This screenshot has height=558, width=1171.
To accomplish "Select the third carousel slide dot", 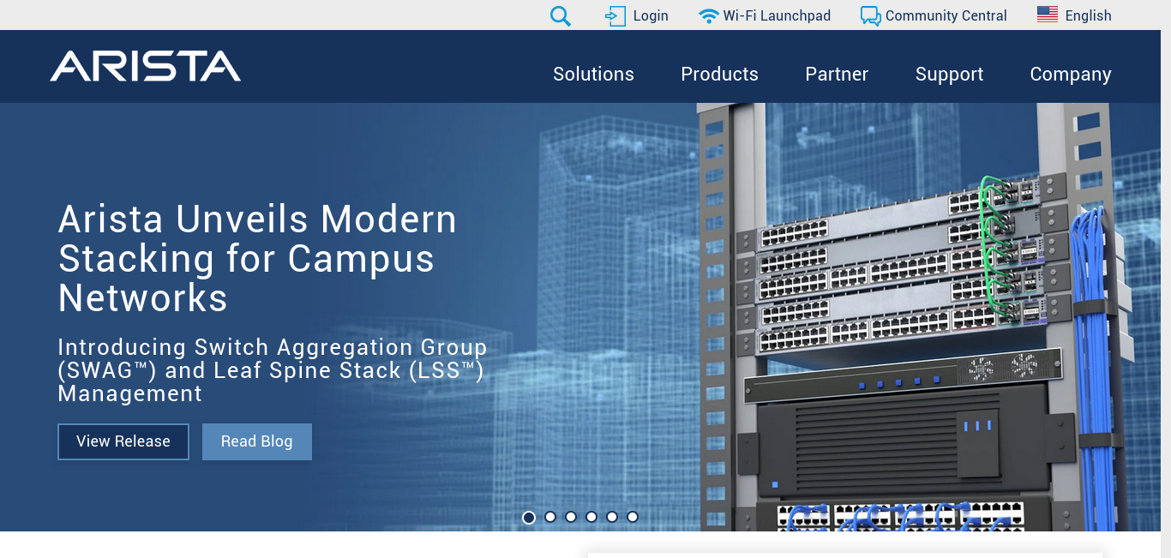I will coord(571,517).
